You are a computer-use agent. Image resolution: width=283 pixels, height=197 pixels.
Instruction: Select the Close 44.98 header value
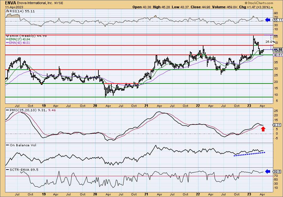click(x=201, y=7)
